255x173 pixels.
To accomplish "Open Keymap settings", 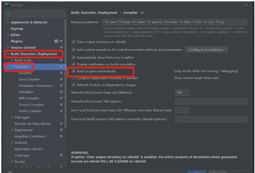I will point(17,29).
